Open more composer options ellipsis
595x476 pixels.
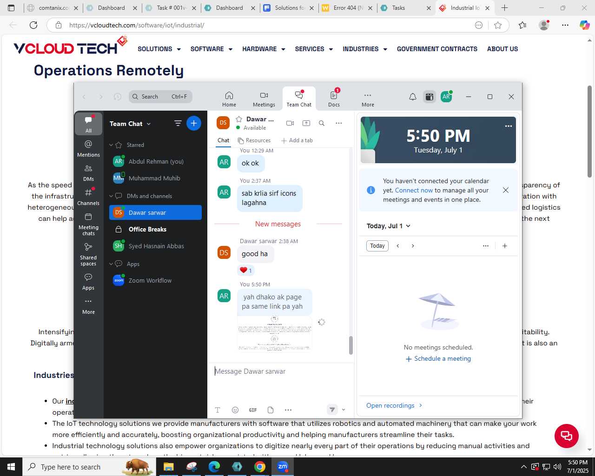click(288, 410)
